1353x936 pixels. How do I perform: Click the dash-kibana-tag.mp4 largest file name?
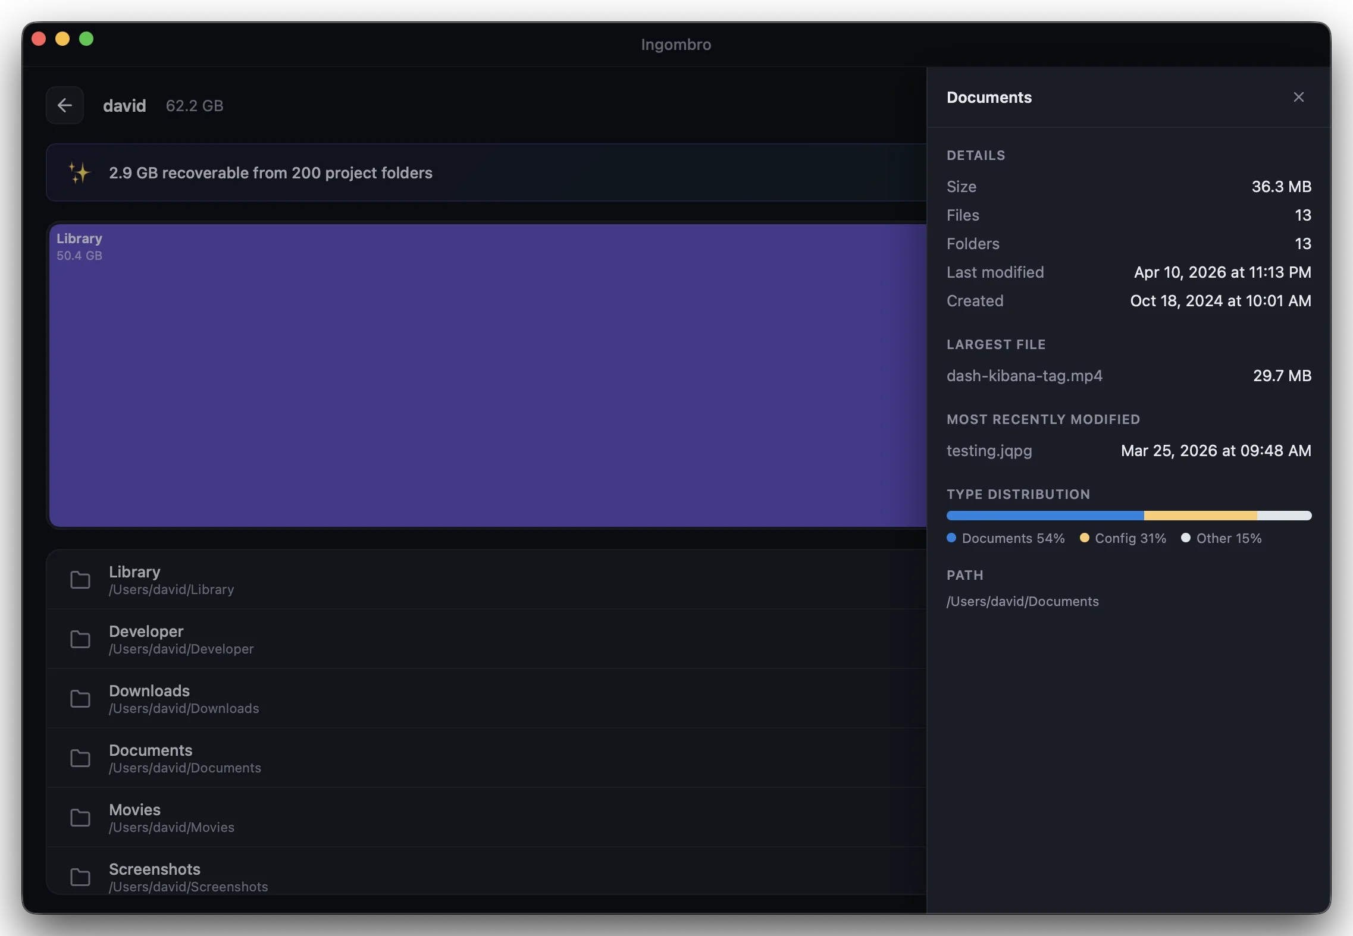1025,376
